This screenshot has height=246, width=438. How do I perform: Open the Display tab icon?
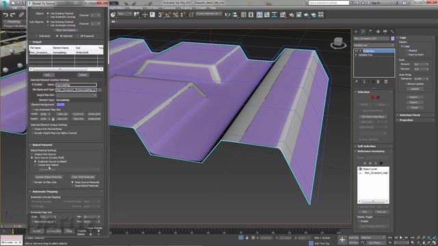[385, 31]
